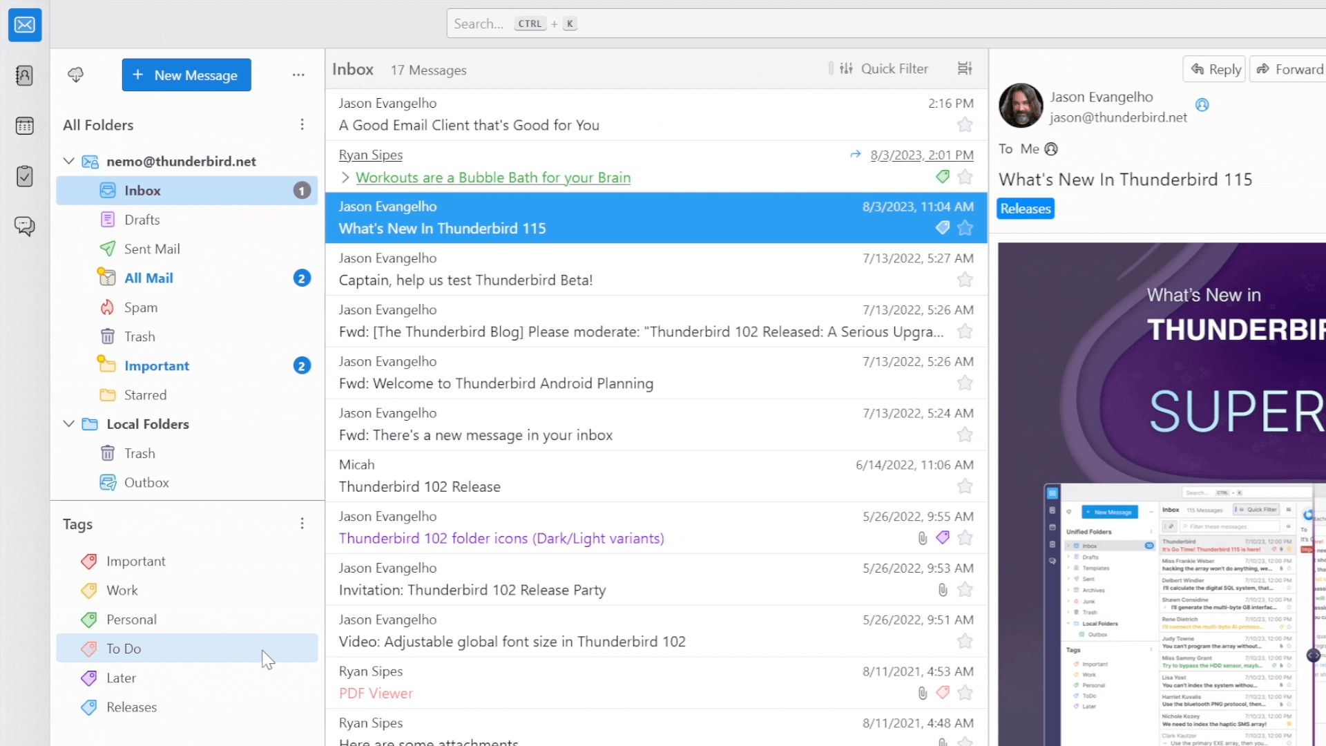1326x746 pixels.
Task: Open message list display options icon
Action: [x=965, y=68]
